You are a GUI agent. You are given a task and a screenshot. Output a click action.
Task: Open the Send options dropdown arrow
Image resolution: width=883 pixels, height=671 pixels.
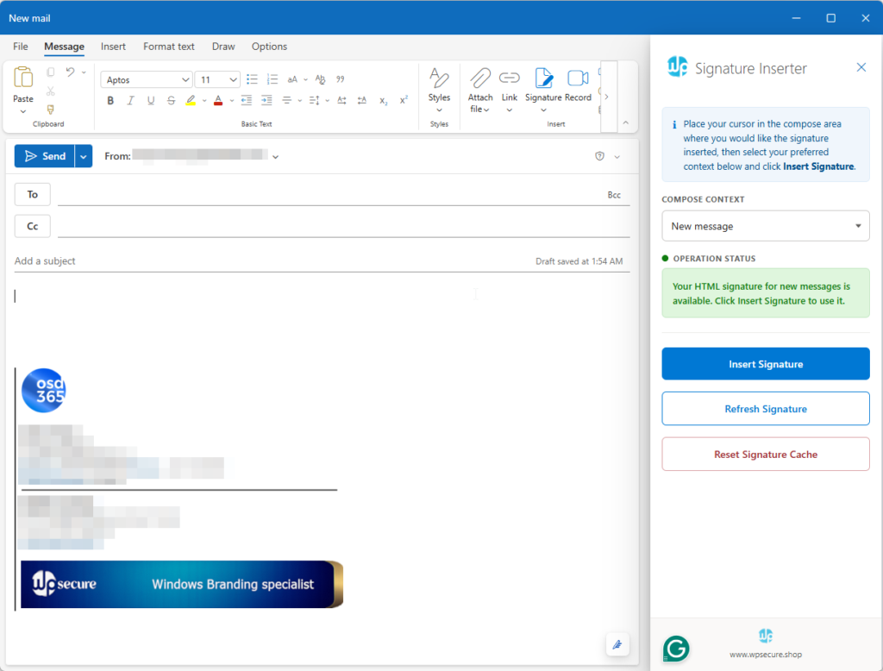coord(84,156)
